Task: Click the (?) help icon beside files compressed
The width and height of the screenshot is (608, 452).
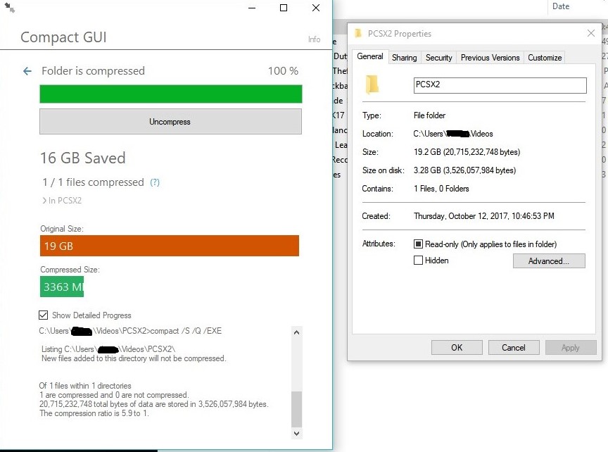Action: pos(154,182)
